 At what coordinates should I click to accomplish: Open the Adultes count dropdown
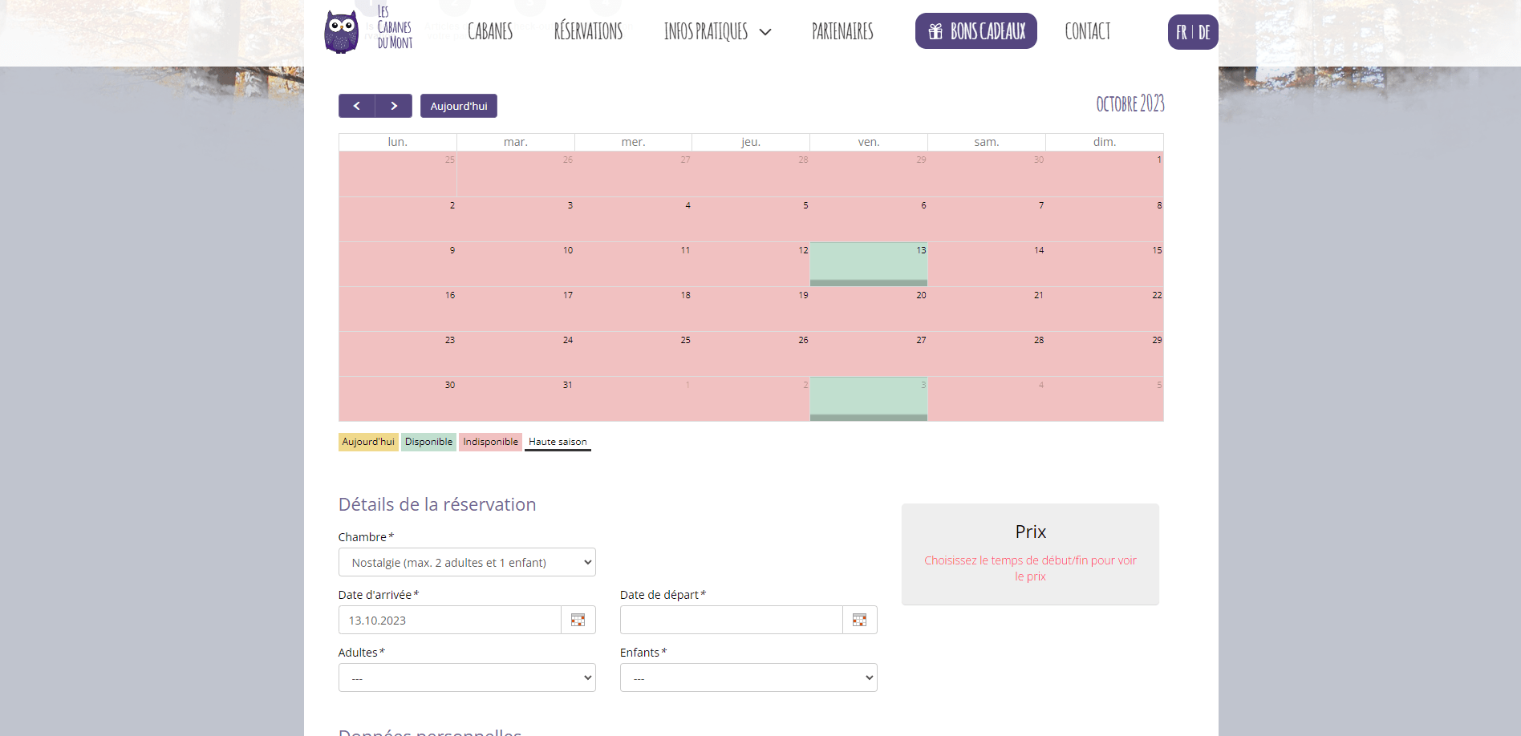pos(467,677)
